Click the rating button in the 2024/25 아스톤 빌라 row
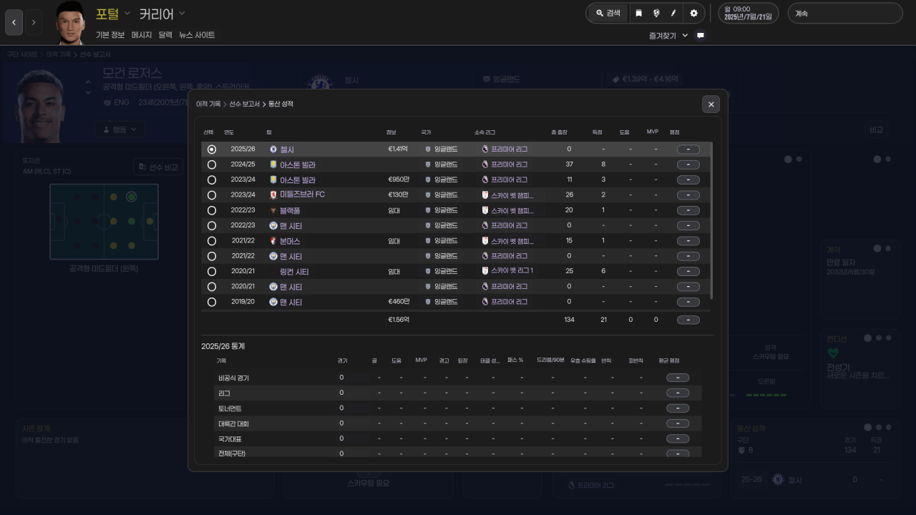Viewport: 916px width, 515px height. tap(688, 165)
